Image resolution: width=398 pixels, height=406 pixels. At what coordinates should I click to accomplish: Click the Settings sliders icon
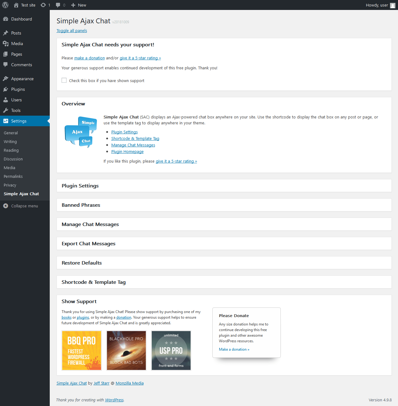6,121
